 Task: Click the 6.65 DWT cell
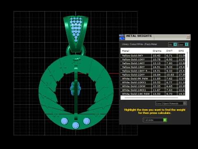171,86
